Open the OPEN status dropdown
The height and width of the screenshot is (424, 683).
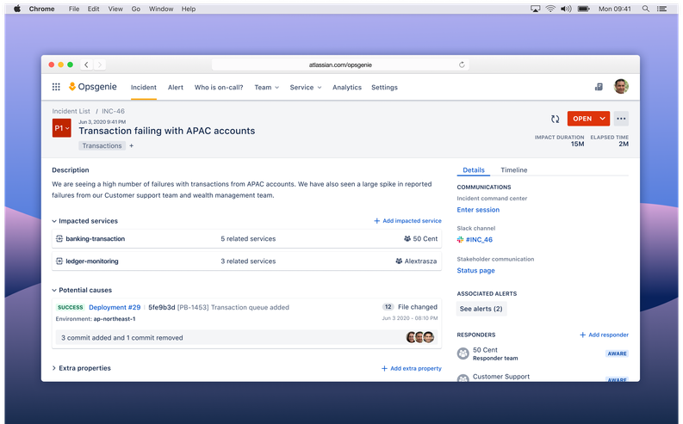tap(588, 119)
